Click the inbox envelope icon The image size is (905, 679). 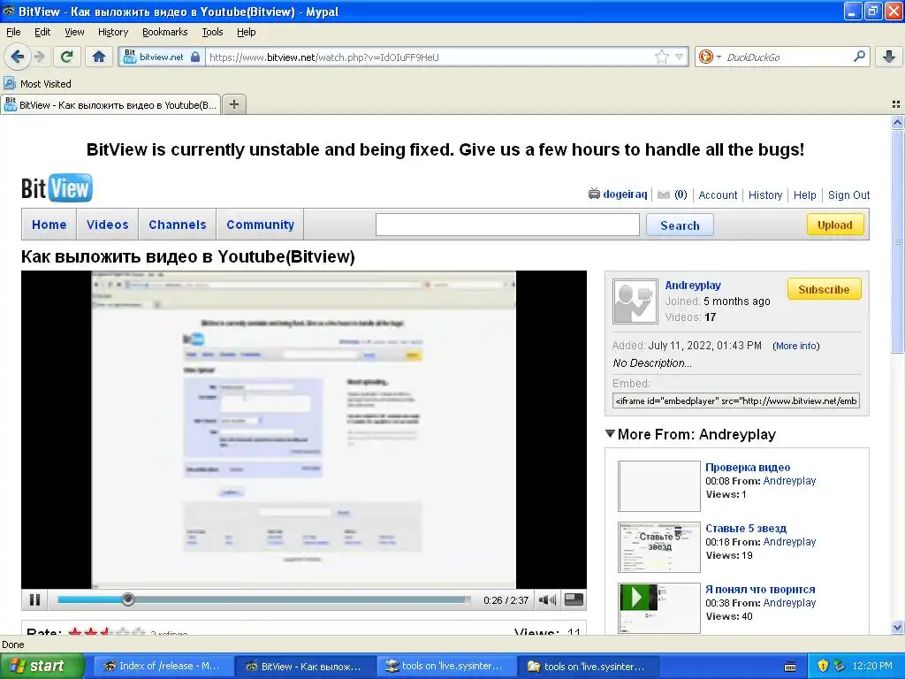(664, 195)
